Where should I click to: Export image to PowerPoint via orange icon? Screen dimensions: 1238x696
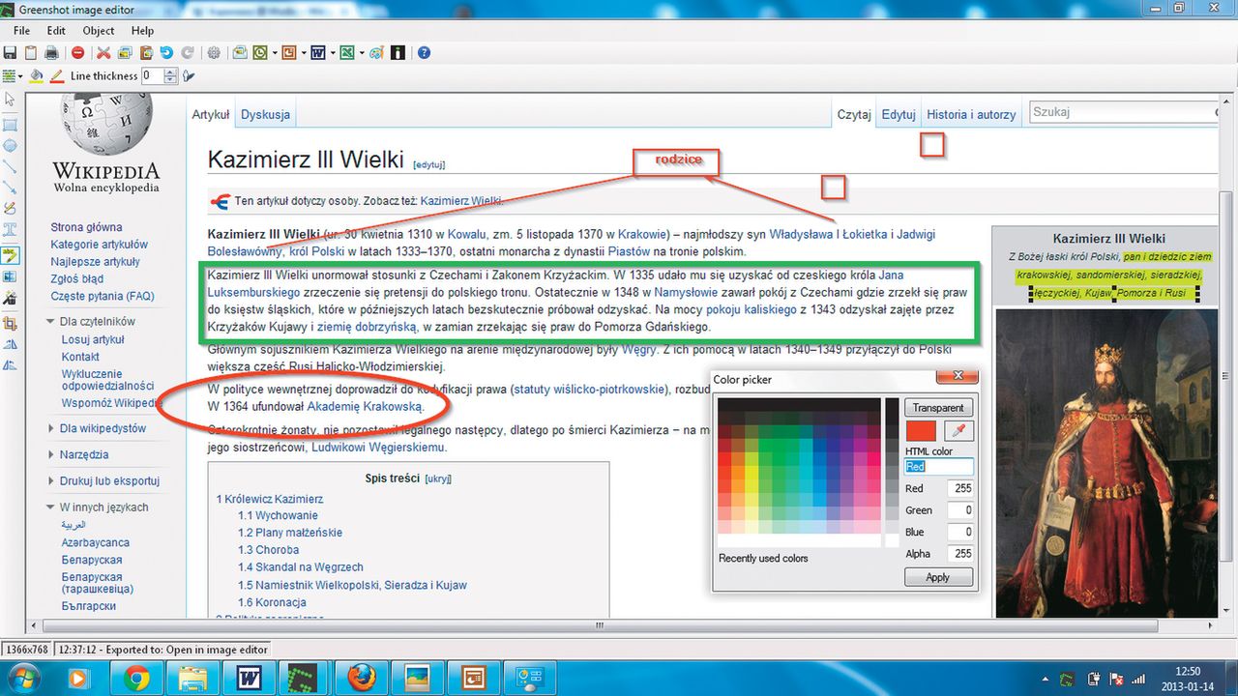[x=289, y=53]
